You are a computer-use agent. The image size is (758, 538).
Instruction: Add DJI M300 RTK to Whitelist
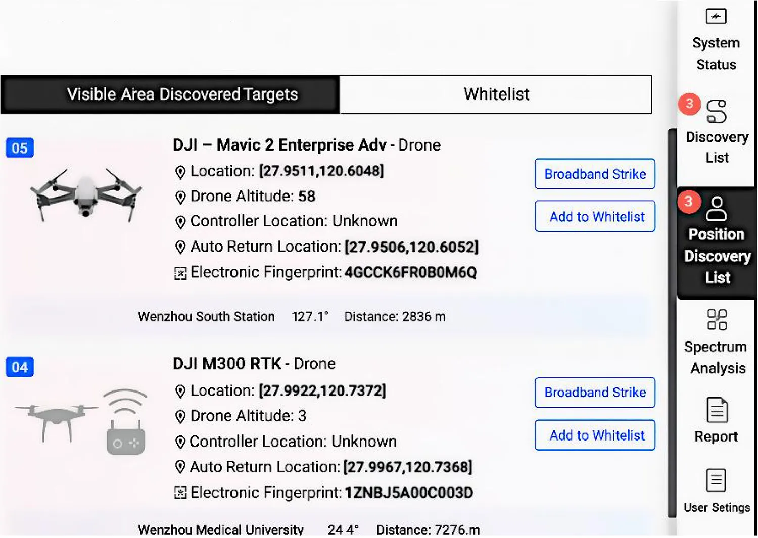coord(595,435)
